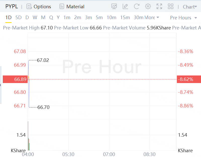201x157 pixels.
Task: Select the drawing pencil tool icon
Action: 125,7
